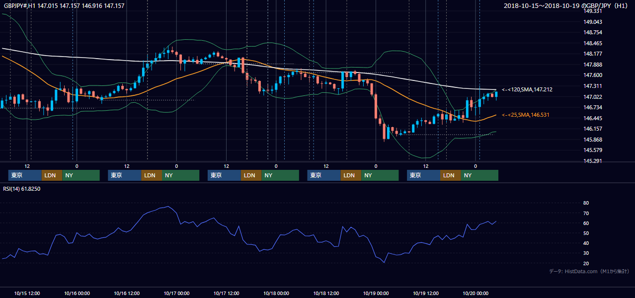Image resolution: width=635 pixels, height=298 pixels.
Task: Select the chart title 2018-10-15～2018-10-19 のGBP/JPY (H1)
Action: coord(566,6)
